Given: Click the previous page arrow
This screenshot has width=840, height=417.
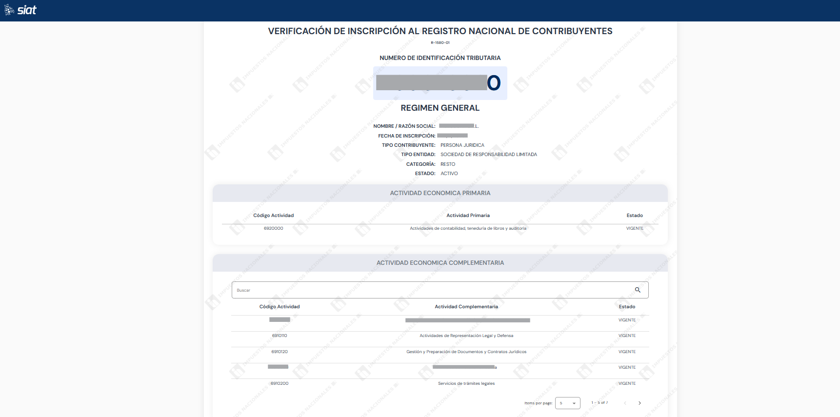Looking at the screenshot, I should pos(625,403).
